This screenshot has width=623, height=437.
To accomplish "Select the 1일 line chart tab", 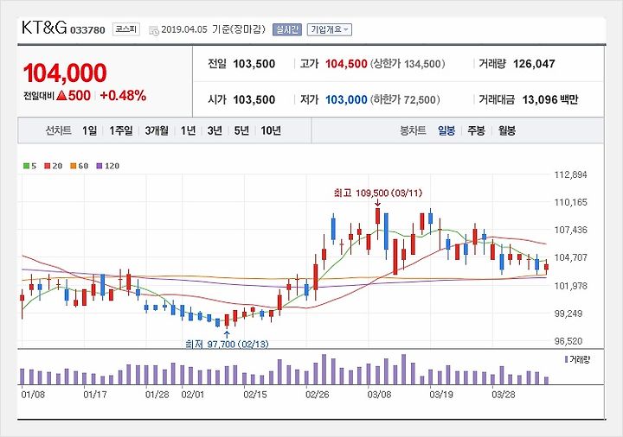I will [x=89, y=130].
